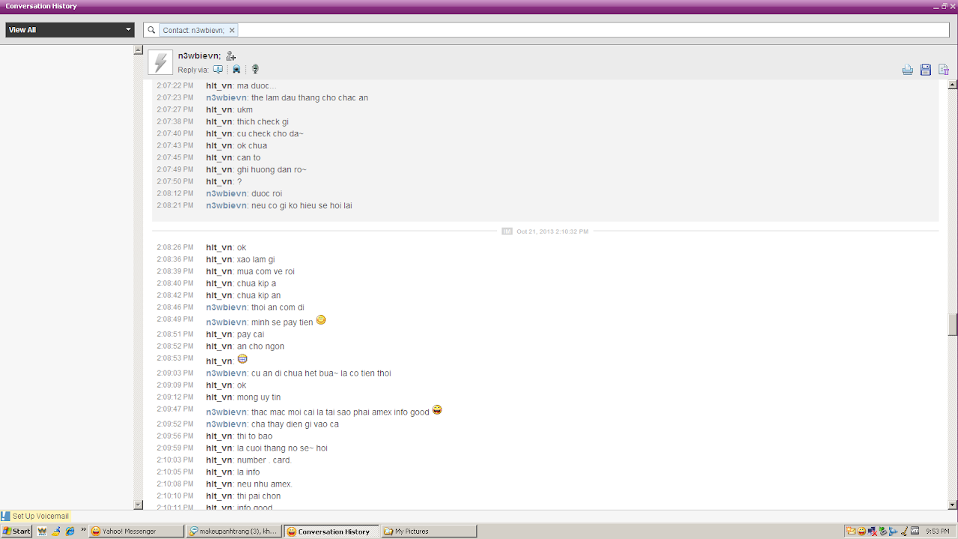This screenshot has height=539, width=958.
Task: Click the new mail tray icon
Action: click(851, 531)
